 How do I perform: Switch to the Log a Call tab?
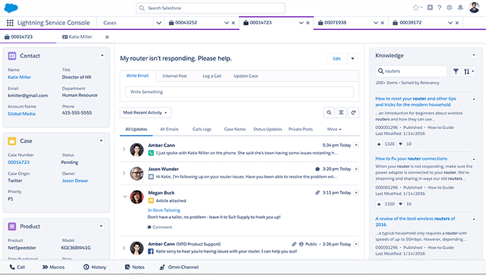(211, 76)
